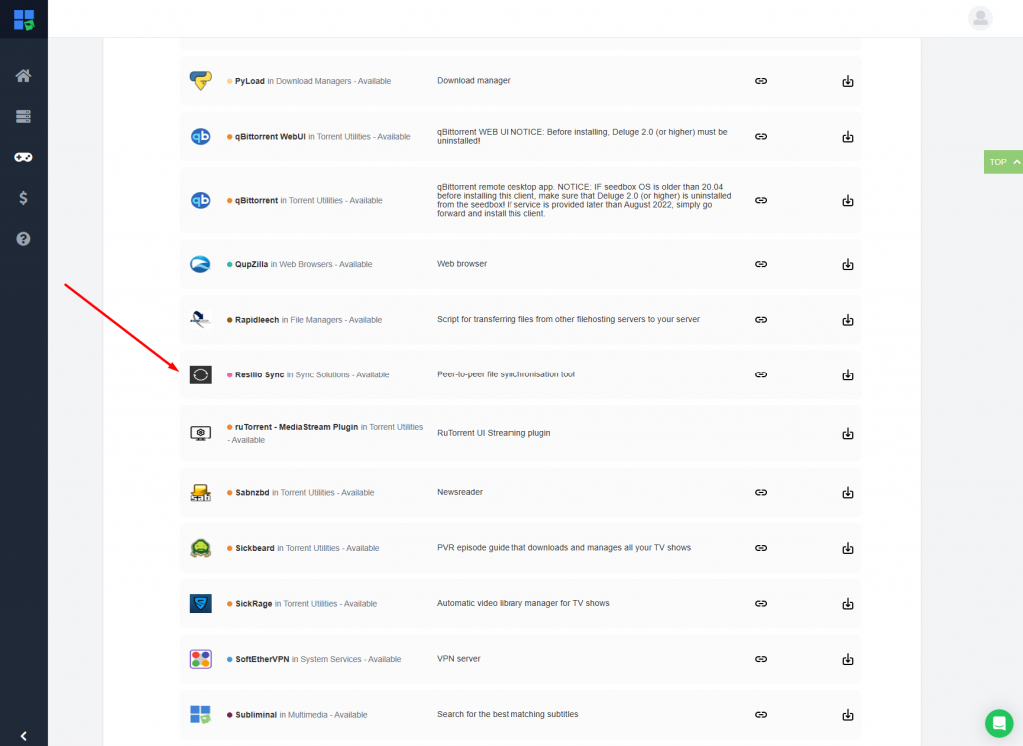The height and width of the screenshot is (746, 1023).
Task: Click 'Search for the best matching subtitles'
Action: click(508, 714)
